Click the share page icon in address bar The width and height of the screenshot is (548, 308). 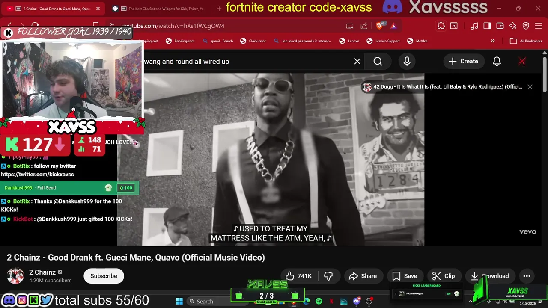click(x=364, y=26)
